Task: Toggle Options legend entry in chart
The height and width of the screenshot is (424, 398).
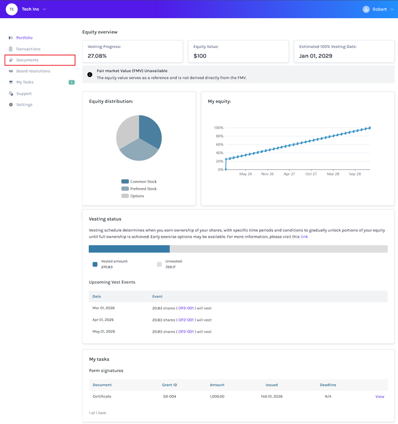Action: click(x=133, y=196)
